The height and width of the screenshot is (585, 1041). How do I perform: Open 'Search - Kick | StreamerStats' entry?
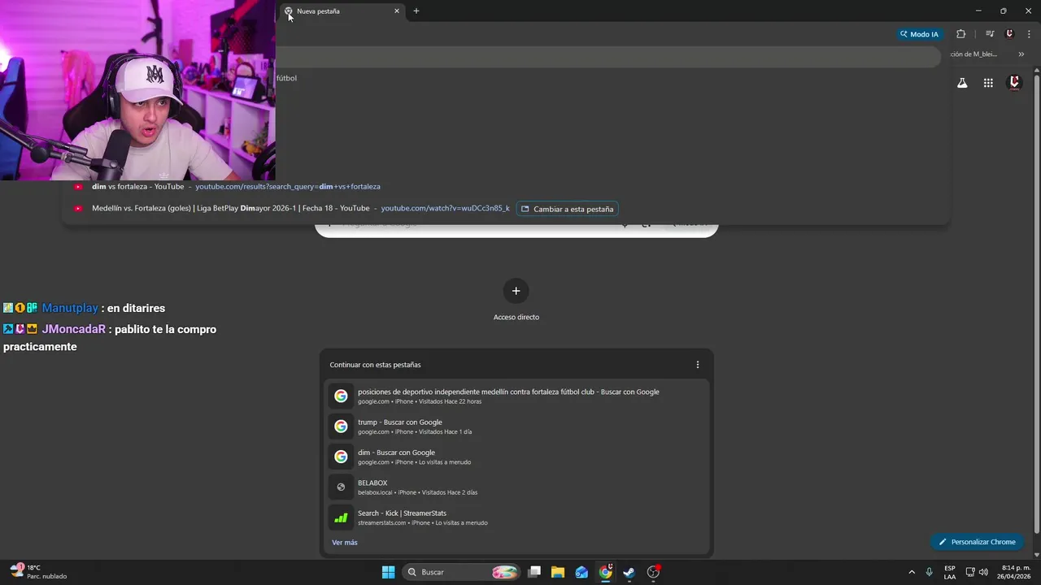(516, 517)
